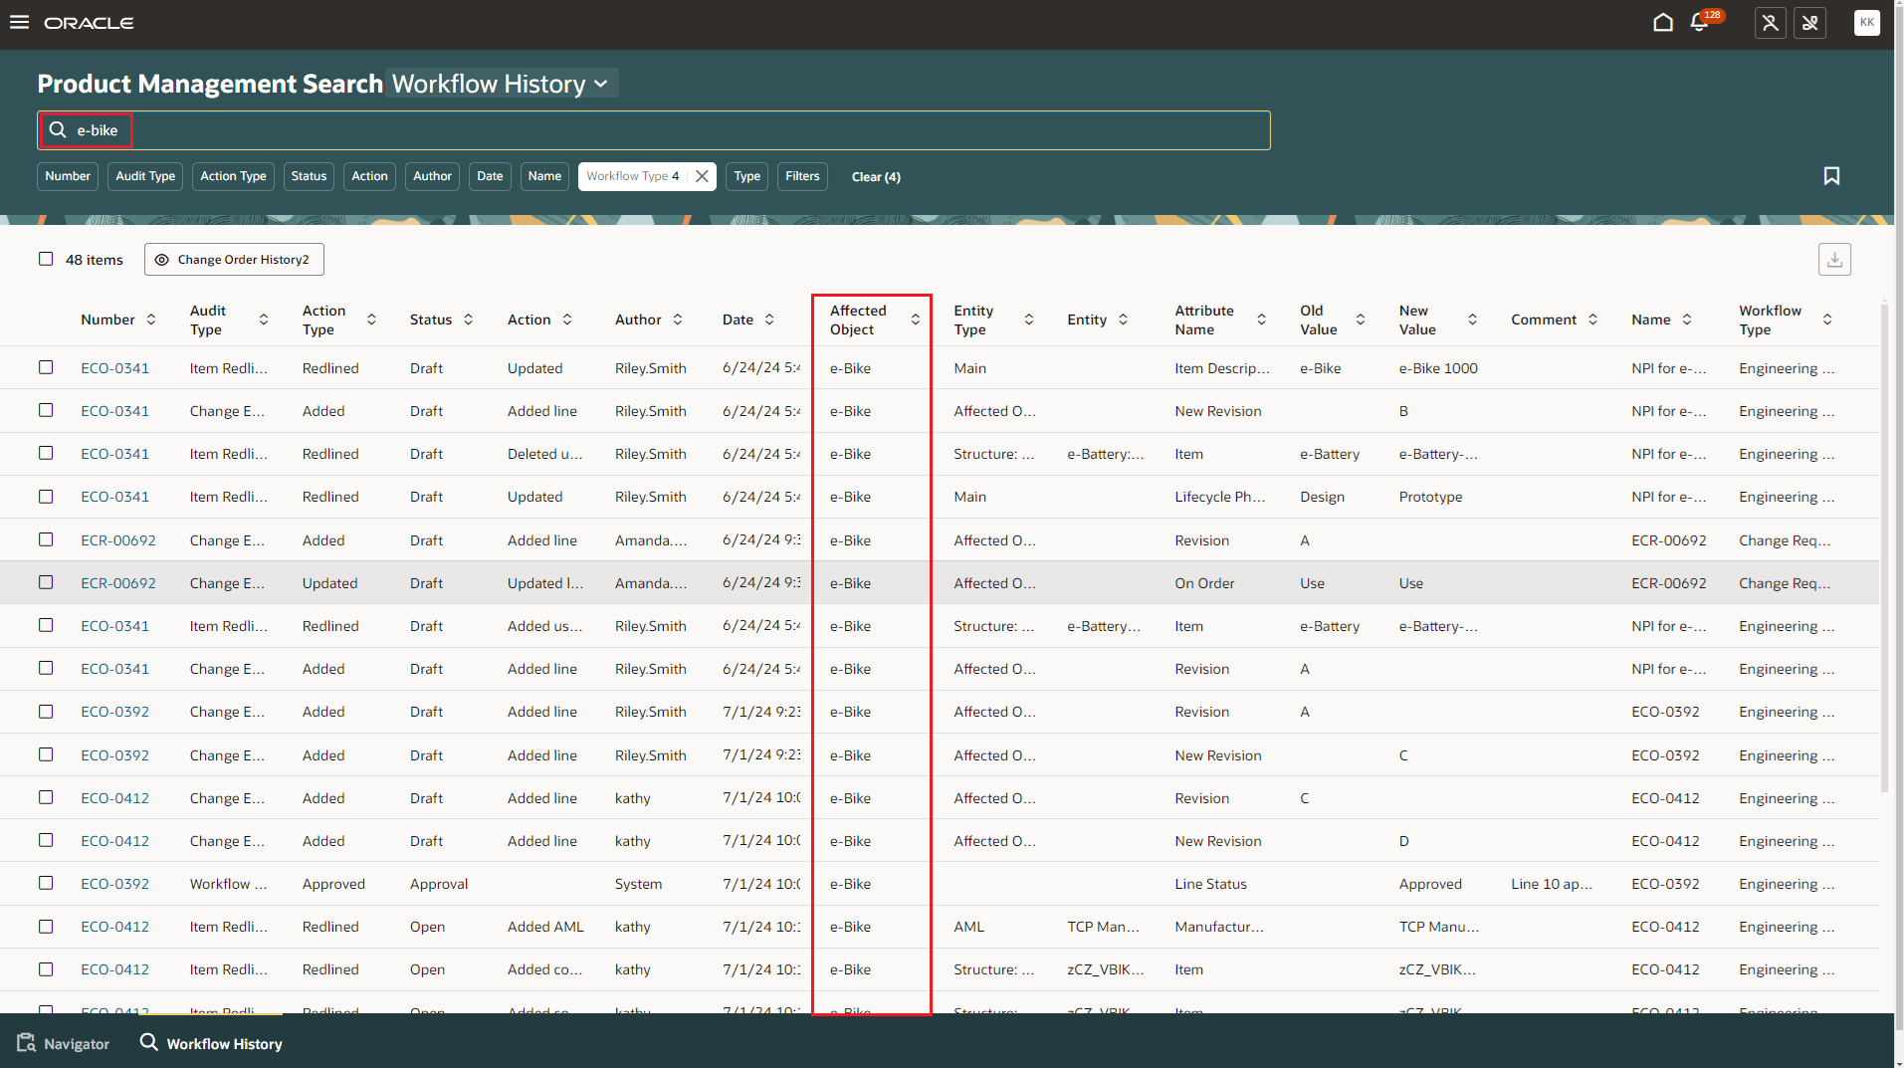
Task: Expand the Workflow History title dropdown
Action: coord(502,84)
